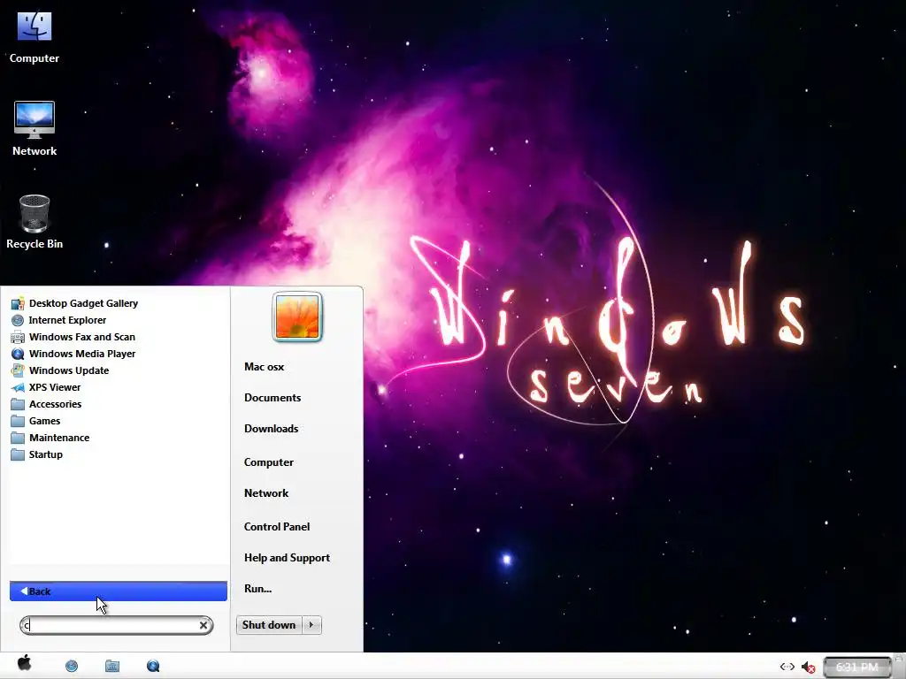Screen dimensions: 906x679
Task: Open the shut down options arrow
Action: [x=311, y=625]
